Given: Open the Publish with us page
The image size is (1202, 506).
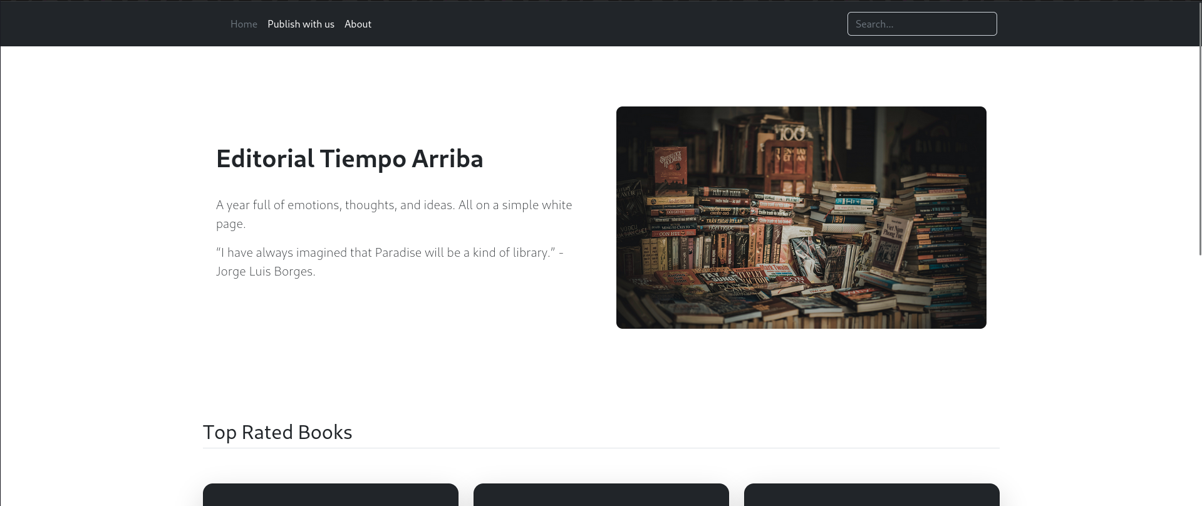Looking at the screenshot, I should [301, 24].
